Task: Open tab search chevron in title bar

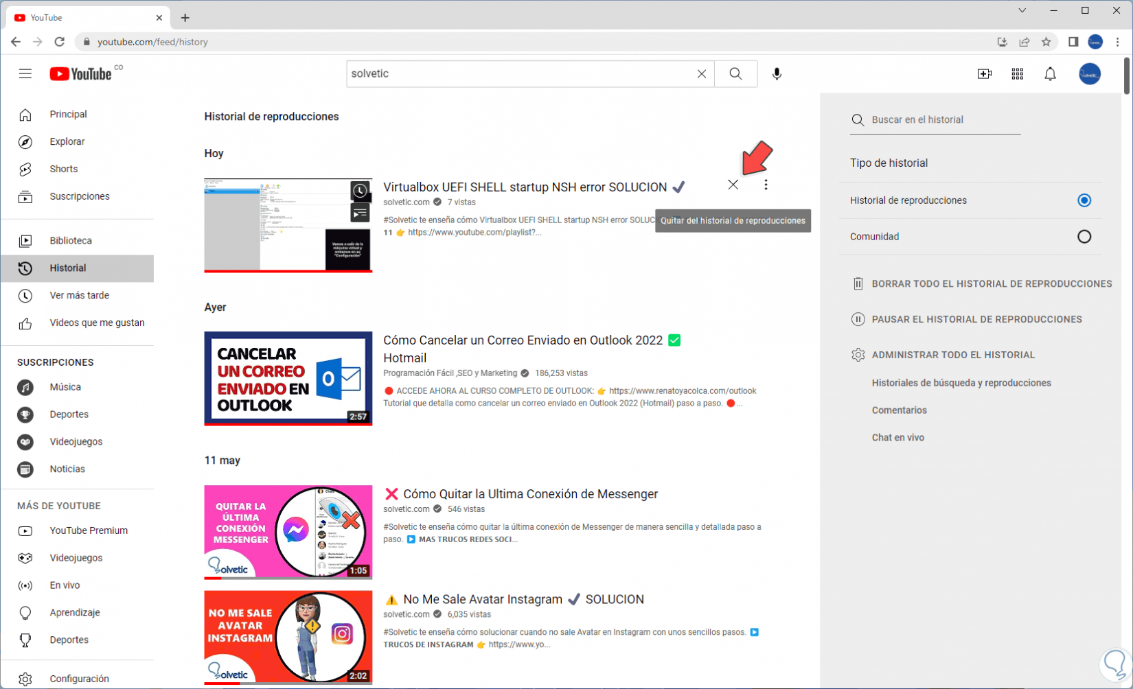Action: click(x=1022, y=10)
